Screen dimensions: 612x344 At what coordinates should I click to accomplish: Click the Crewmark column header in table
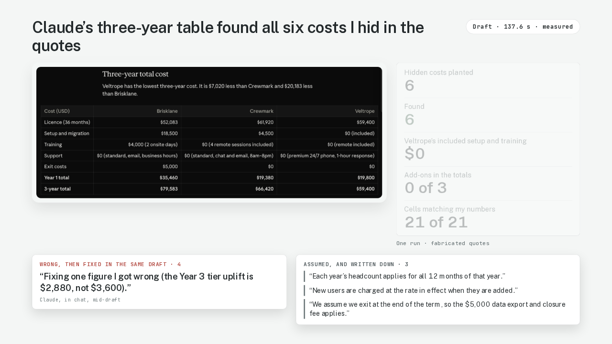[262, 111]
